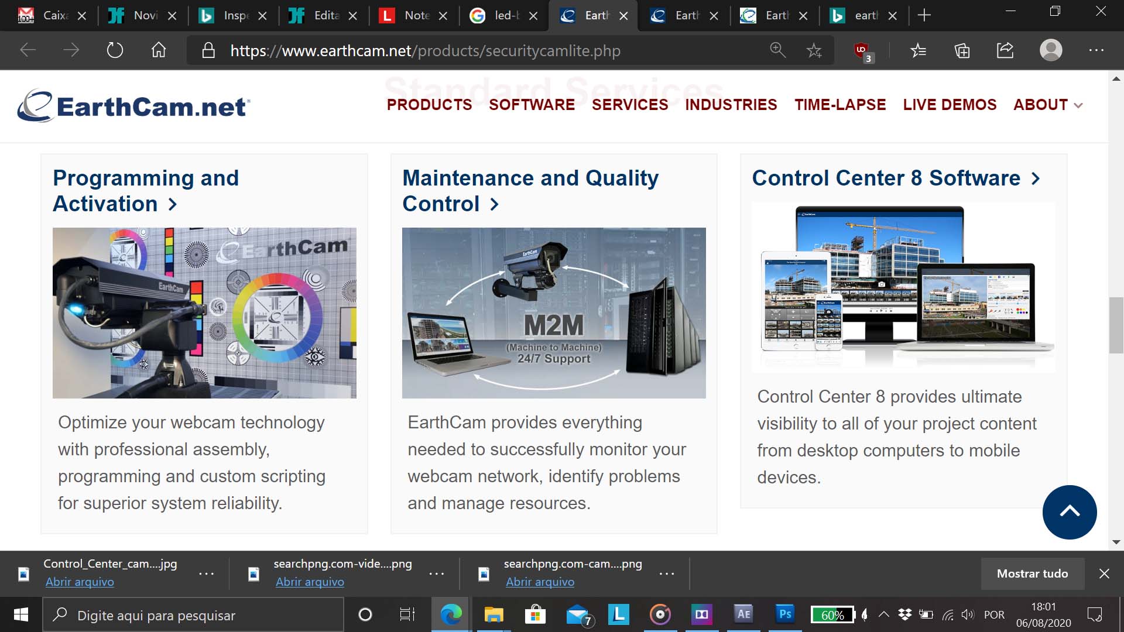Open uBlock Origin extension icon

coord(862,51)
